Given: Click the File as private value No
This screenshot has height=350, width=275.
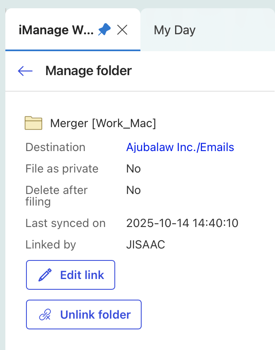Looking at the screenshot, I should (x=133, y=168).
